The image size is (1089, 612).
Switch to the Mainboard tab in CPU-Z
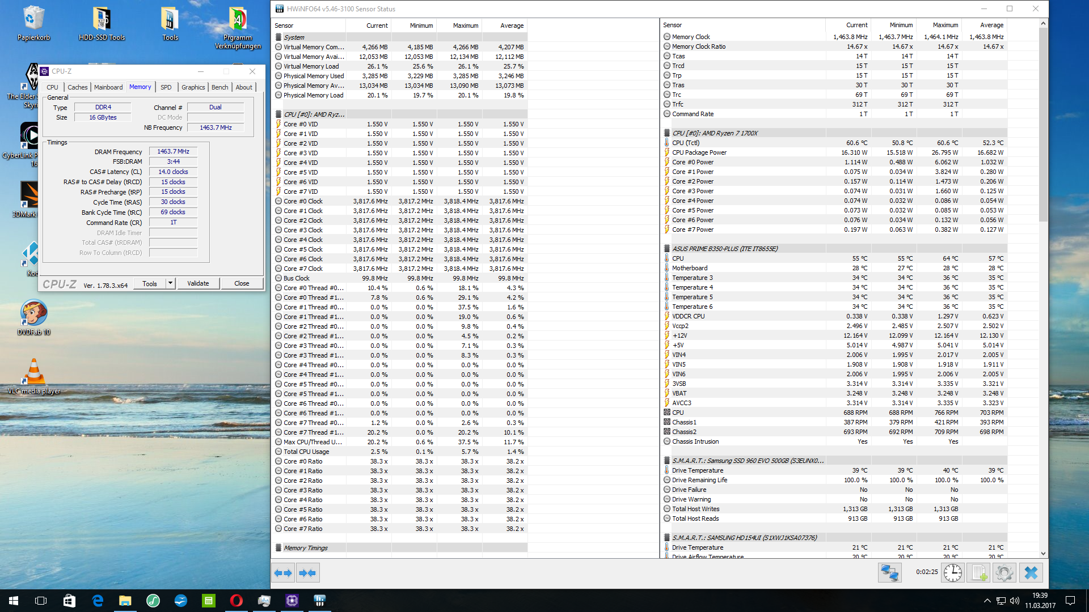(108, 87)
